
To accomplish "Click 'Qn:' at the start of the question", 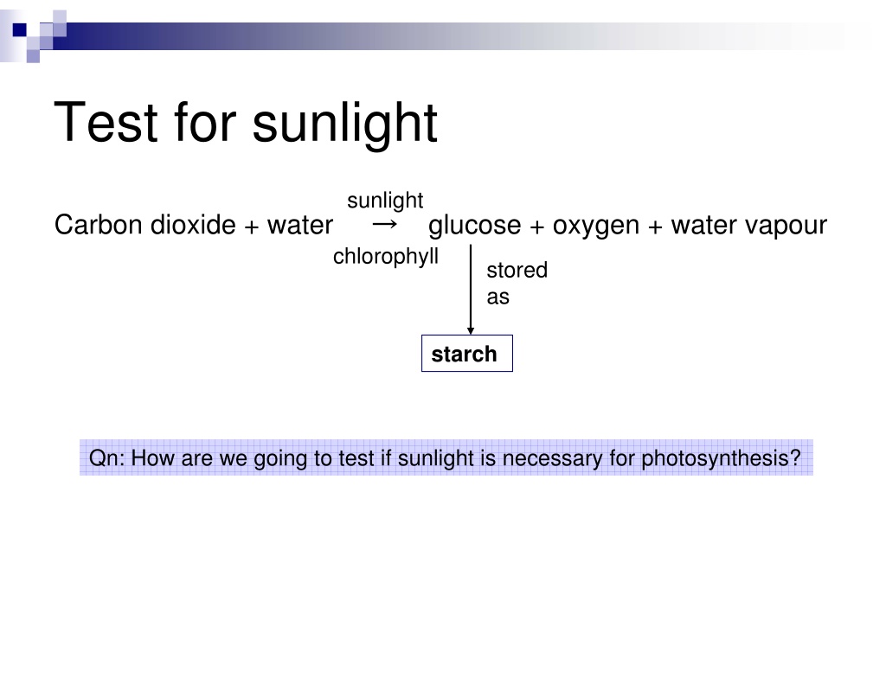I will pos(106,458).
